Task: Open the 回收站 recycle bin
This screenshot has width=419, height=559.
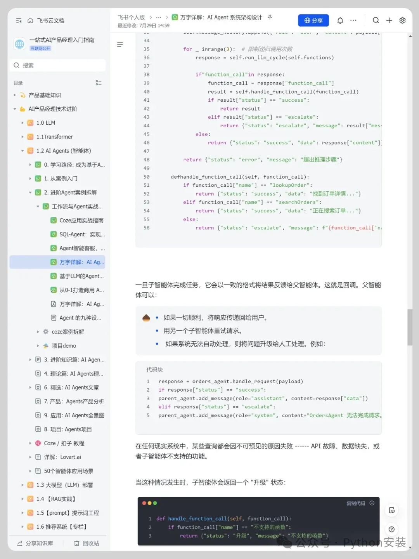Action: tap(87, 543)
